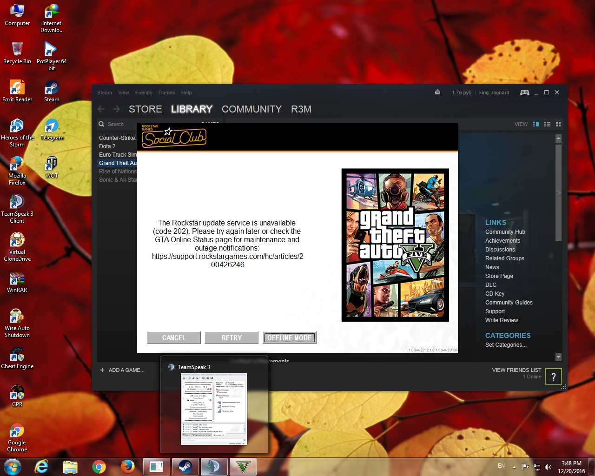The image size is (595, 476).
Task: Open Friends menu in Steam
Action: point(144,93)
